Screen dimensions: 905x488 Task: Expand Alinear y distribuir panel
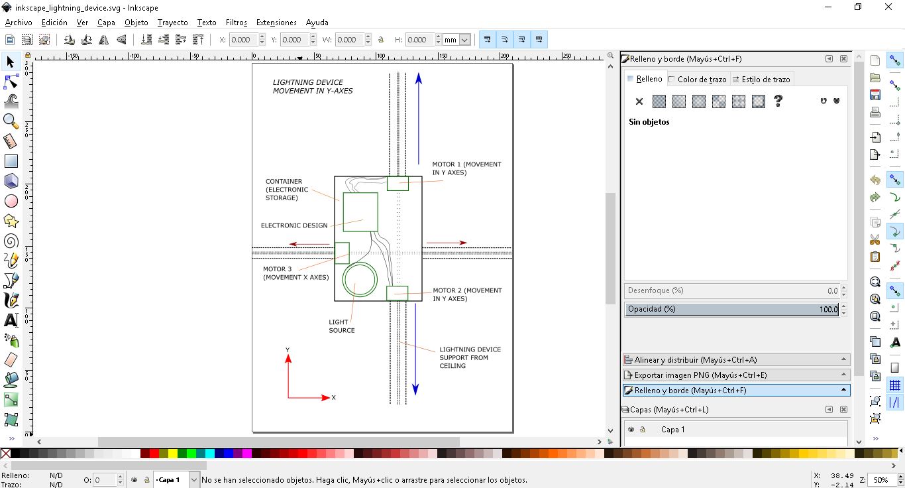736,360
